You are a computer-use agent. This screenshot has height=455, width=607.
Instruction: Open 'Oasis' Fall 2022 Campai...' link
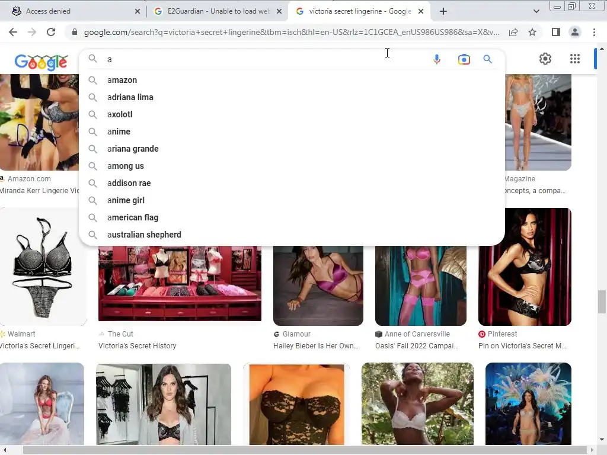tap(417, 346)
